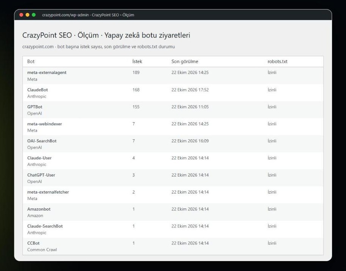This screenshot has height=271, width=346.
Task: Click the page heading 'Yapay zekâ botu ziyaretleri'
Action: pos(147,35)
